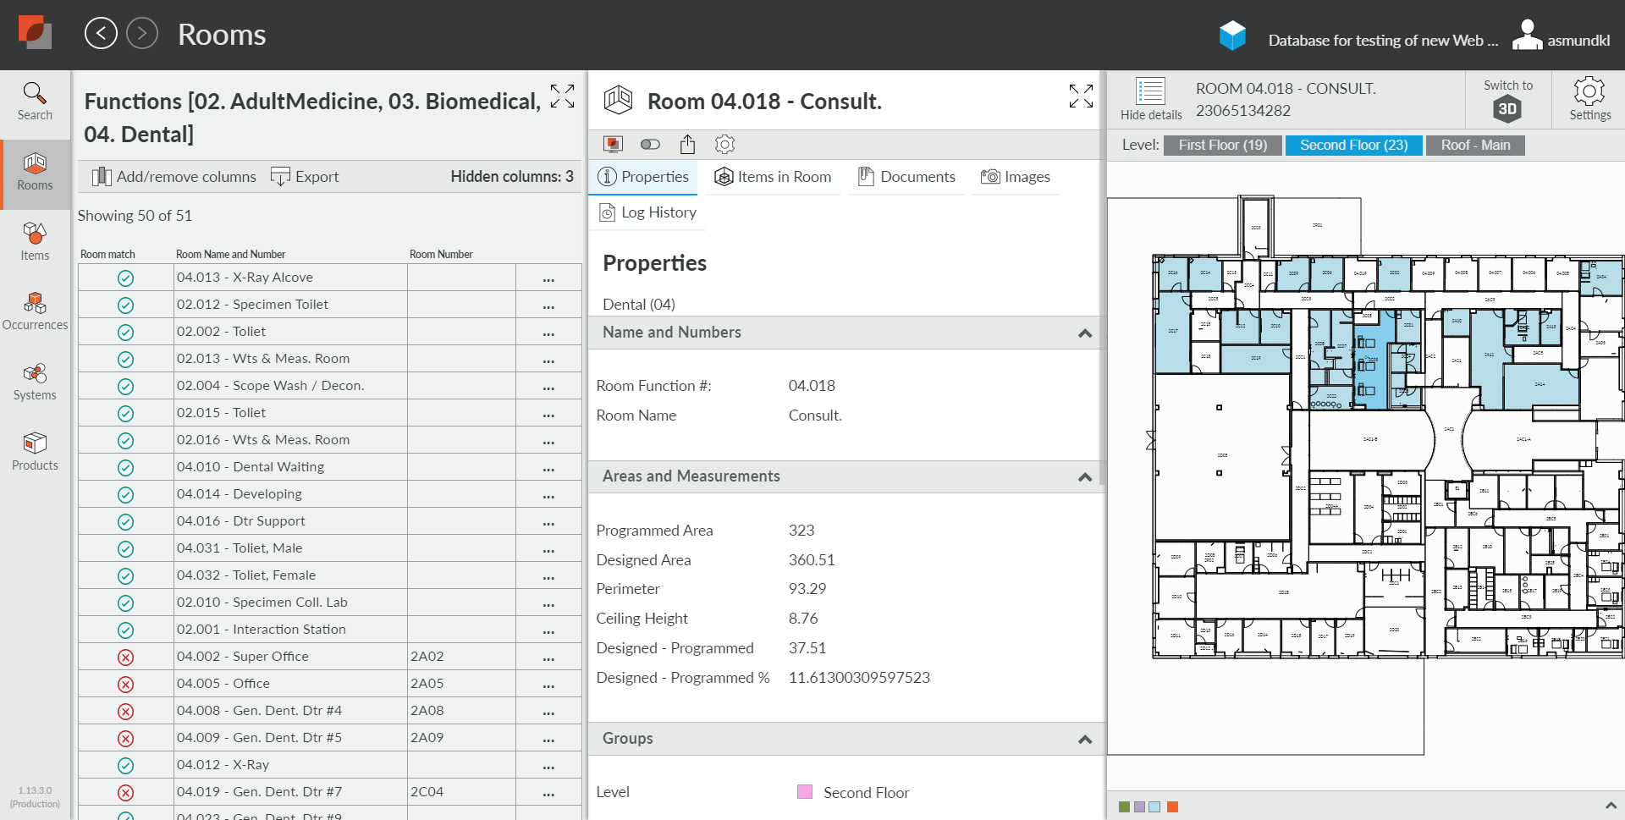Click Add/remove columns button
The height and width of the screenshot is (820, 1625).
tap(174, 177)
